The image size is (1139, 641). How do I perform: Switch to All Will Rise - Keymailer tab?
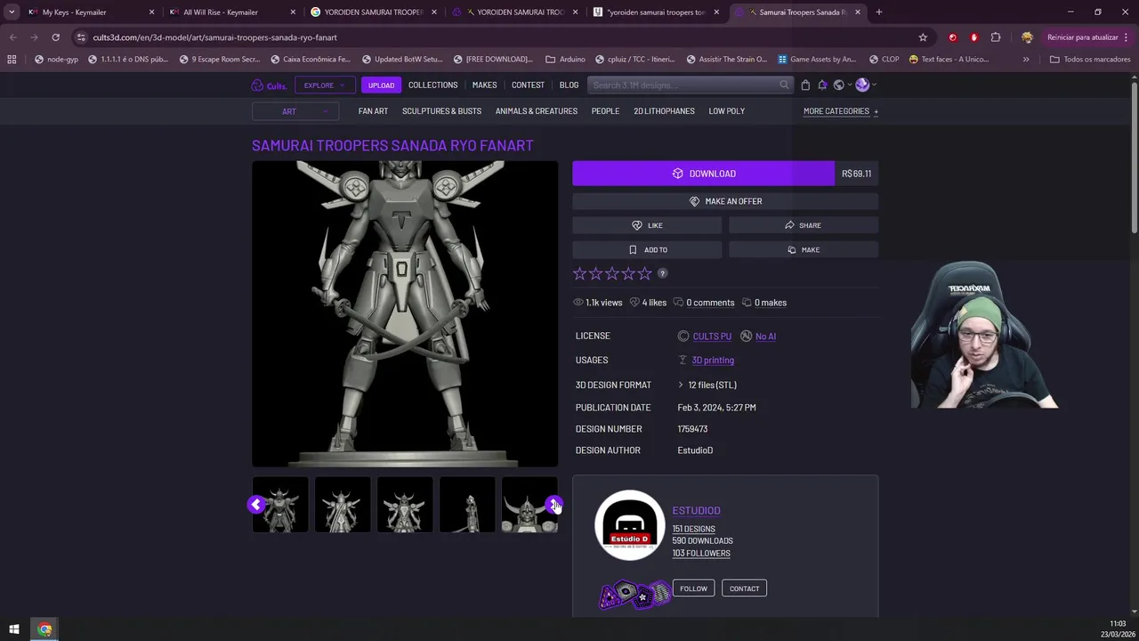(231, 12)
